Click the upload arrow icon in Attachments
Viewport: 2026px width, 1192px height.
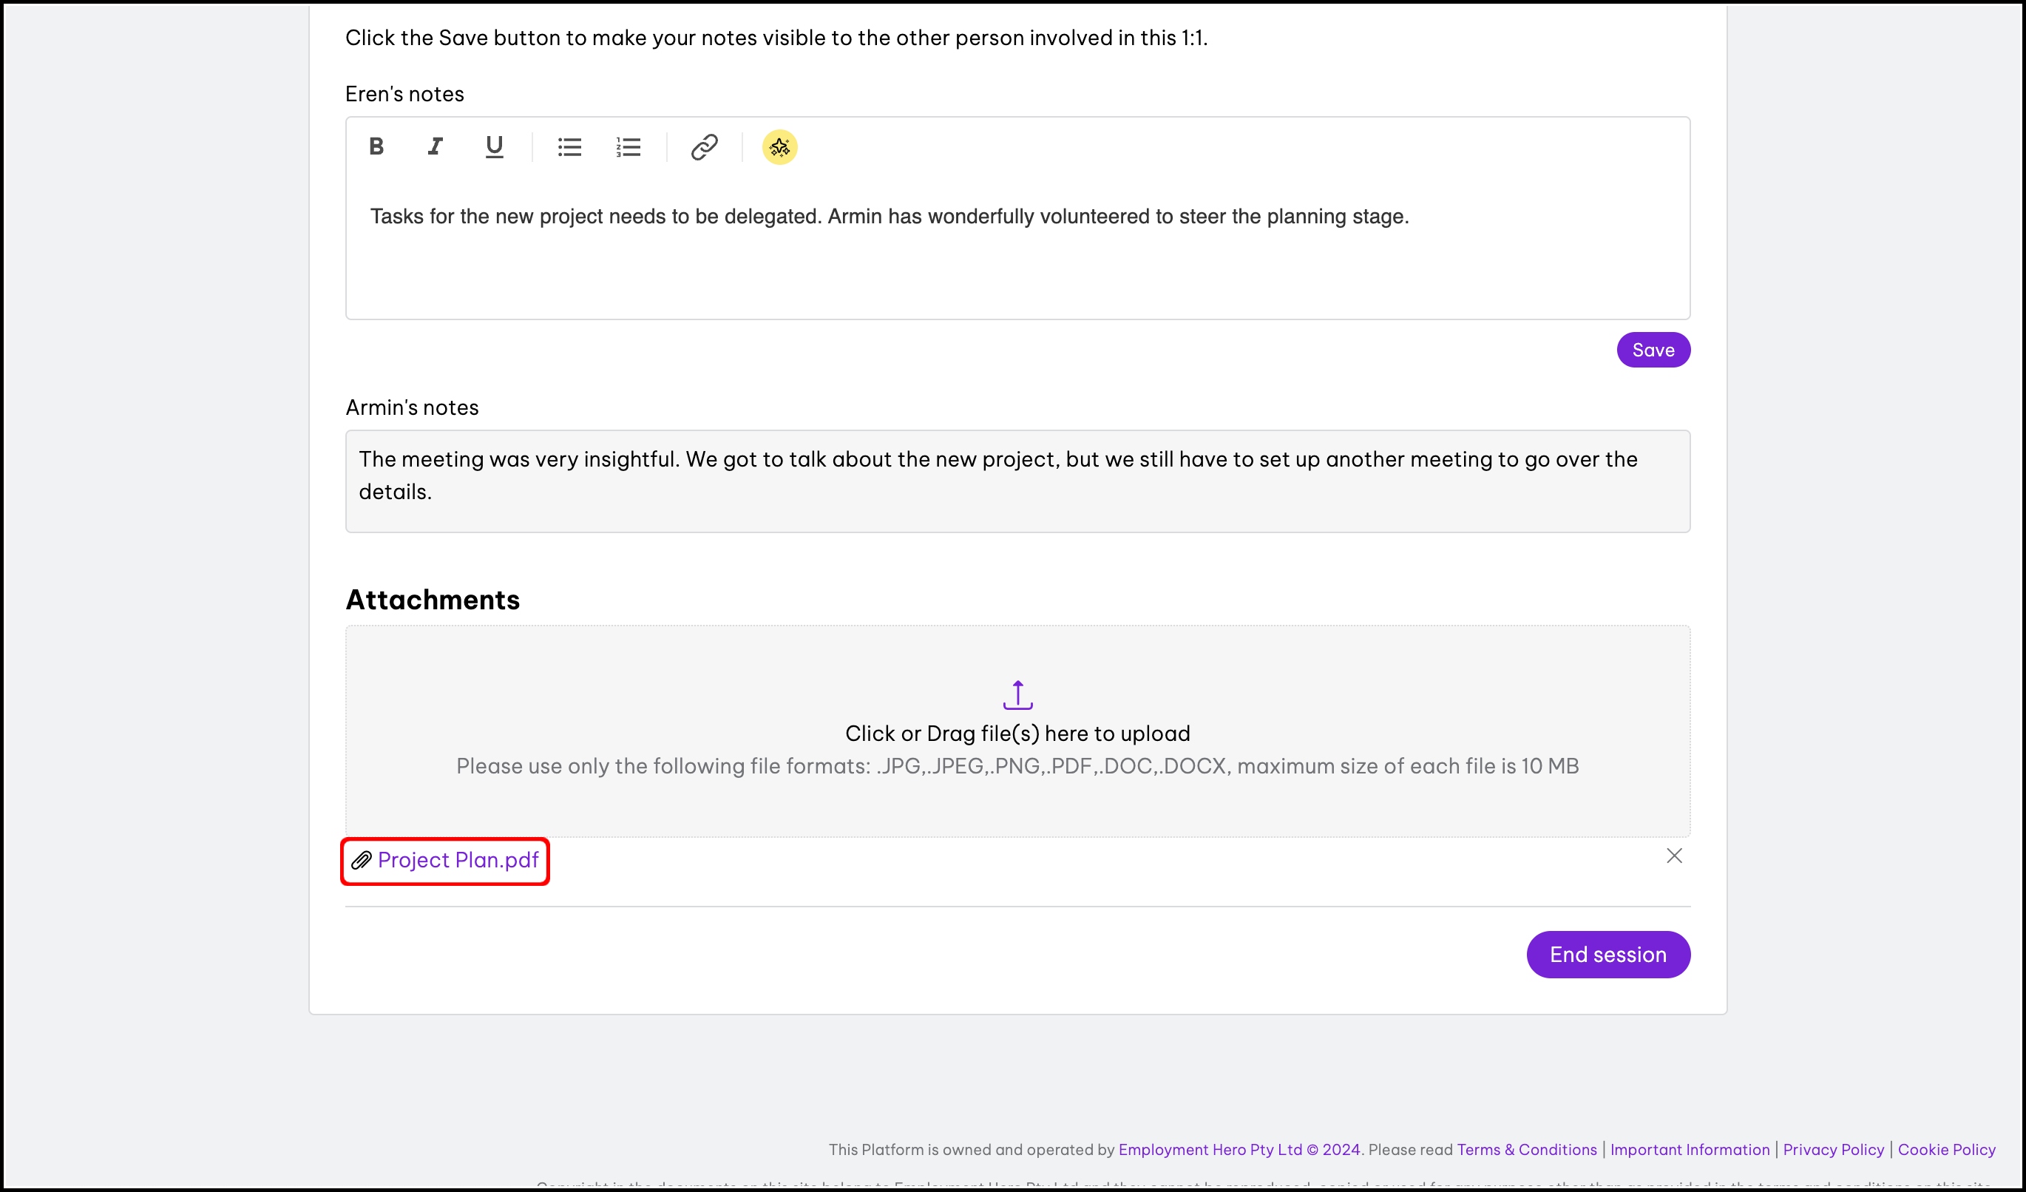pos(1017,695)
